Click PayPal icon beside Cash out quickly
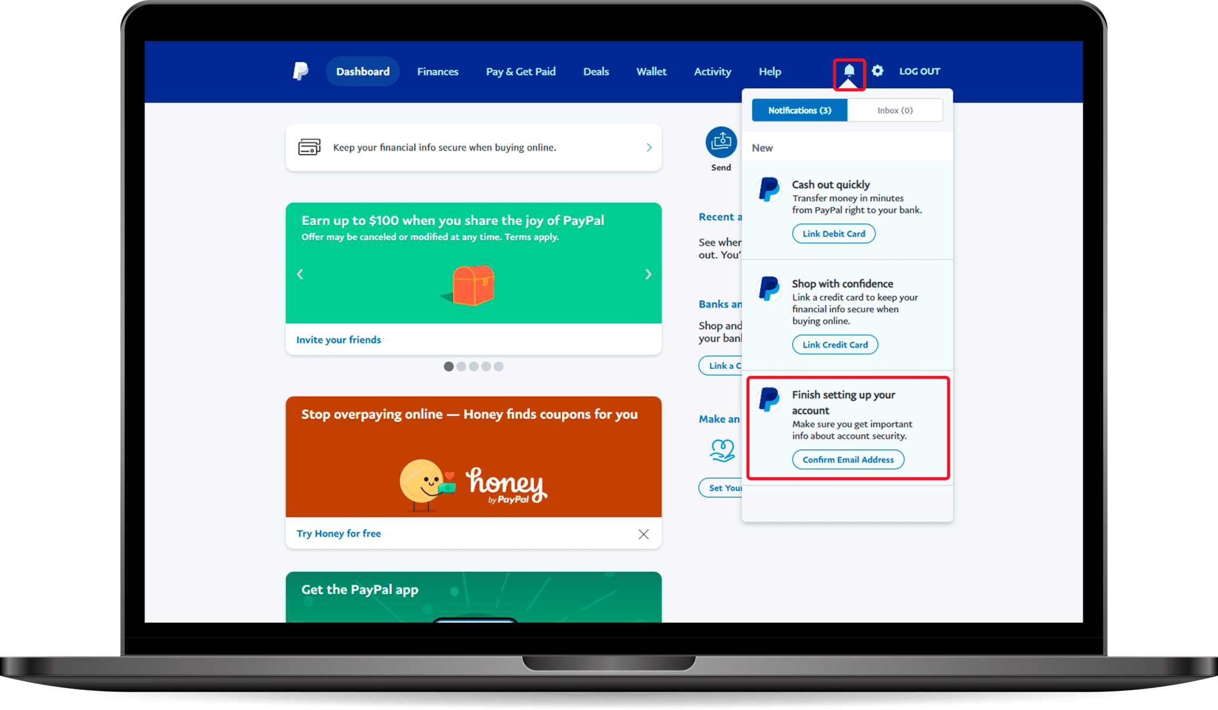The width and height of the screenshot is (1218, 710). (769, 189)
